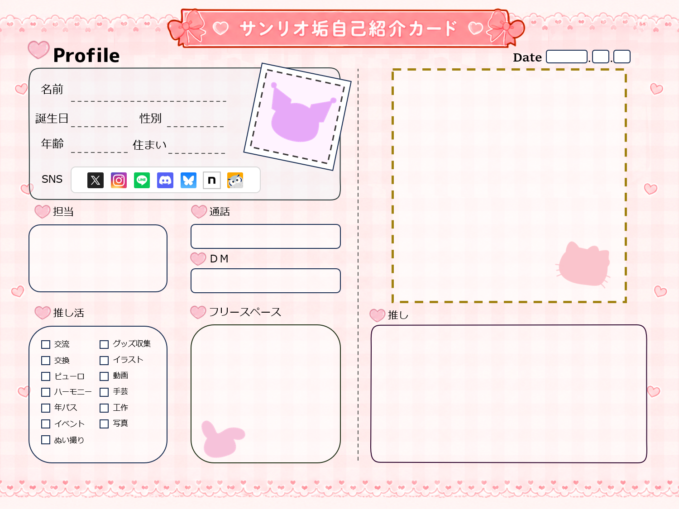
Task: Click the heart icon beside 推し活
Action: 43,313
